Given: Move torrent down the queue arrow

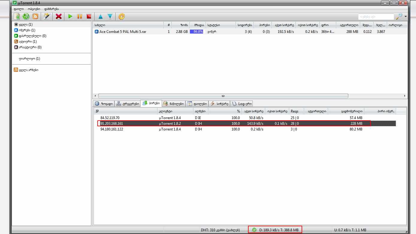Looking at the screenshot, I should [x=110, y=16].
